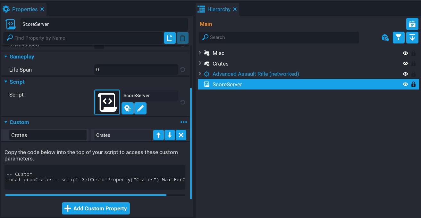This screenshot has width=421, height=218.
Task: Switch to the Properties tab
Action: click(x=24, y=9)
